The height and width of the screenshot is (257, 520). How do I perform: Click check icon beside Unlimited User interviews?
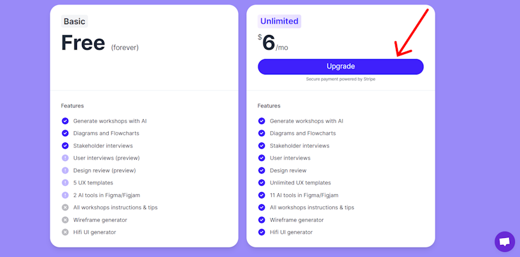pos(262,158)
